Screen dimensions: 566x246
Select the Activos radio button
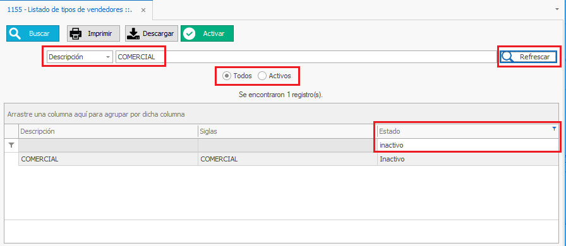click(x=275, y=76)
